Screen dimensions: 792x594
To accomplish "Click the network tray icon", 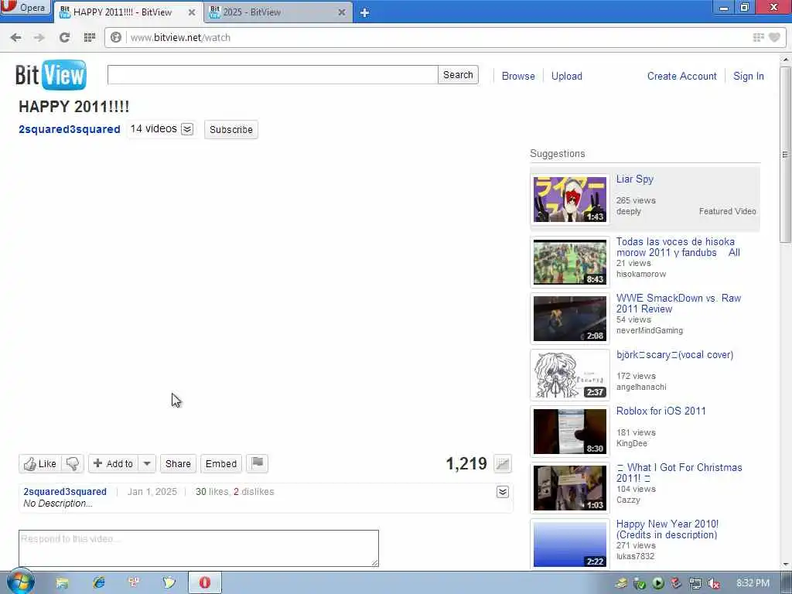I will coord(695,583).
